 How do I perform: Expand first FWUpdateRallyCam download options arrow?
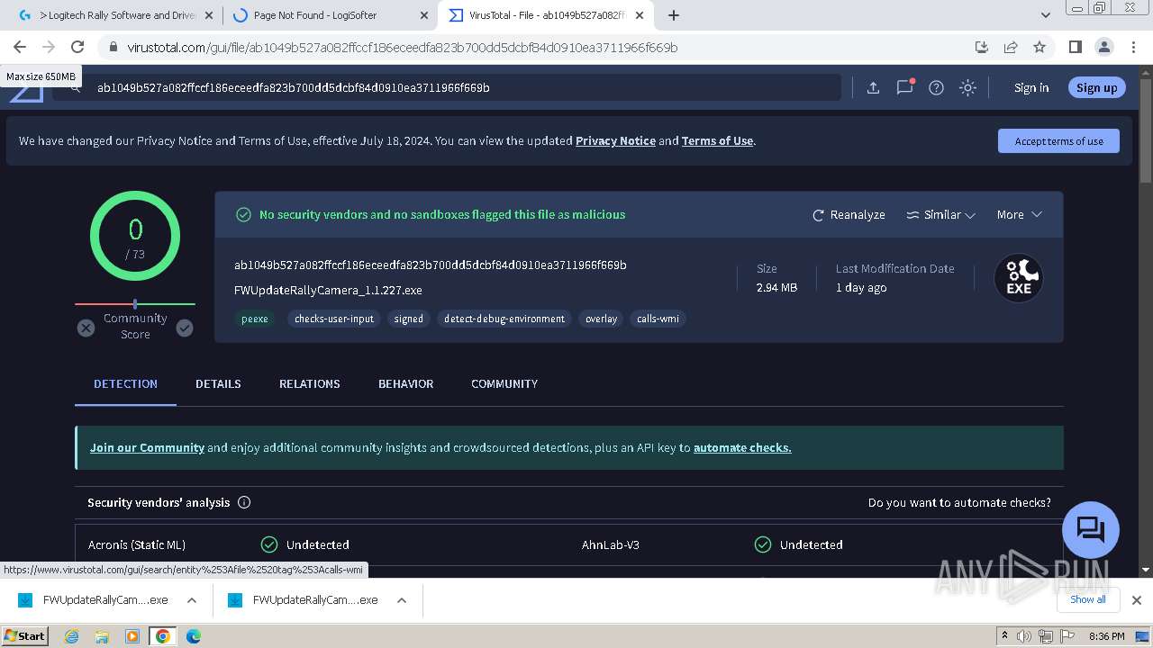pyautogui.click(x=192, y=600)
